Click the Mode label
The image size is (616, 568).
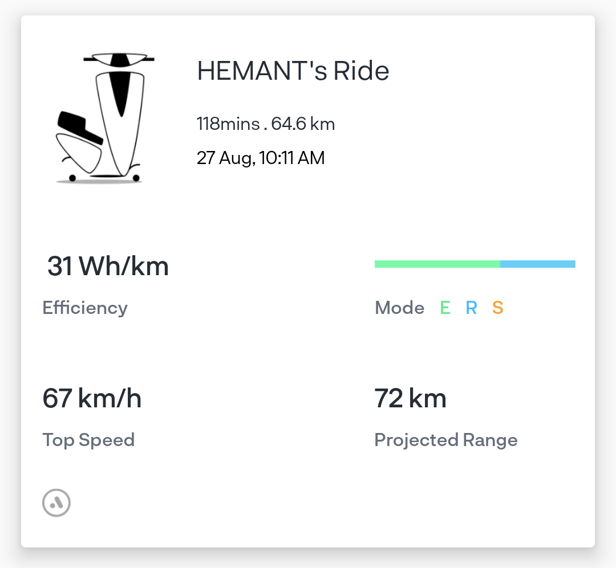point(399,308)
